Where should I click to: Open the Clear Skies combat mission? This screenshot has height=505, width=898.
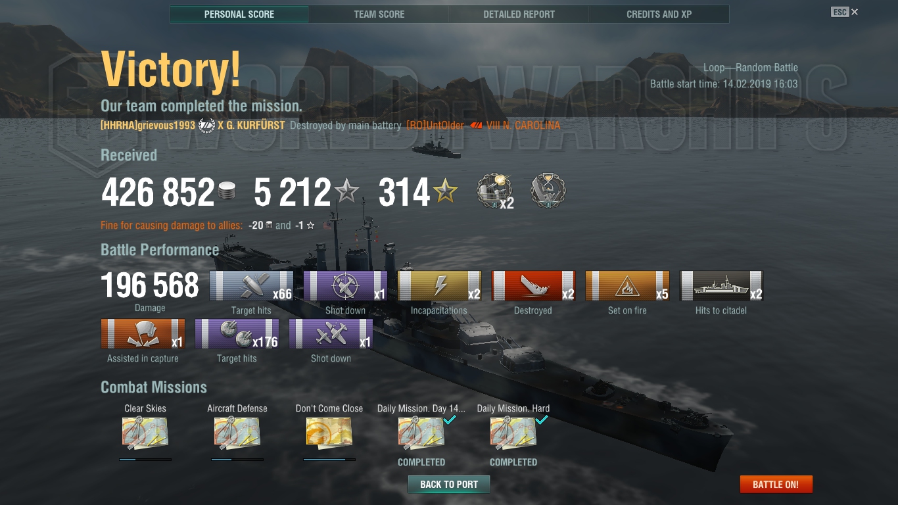pos(145,434)
